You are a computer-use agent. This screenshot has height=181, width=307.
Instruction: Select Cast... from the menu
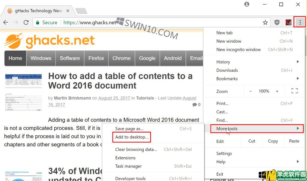tap(254, 112)
